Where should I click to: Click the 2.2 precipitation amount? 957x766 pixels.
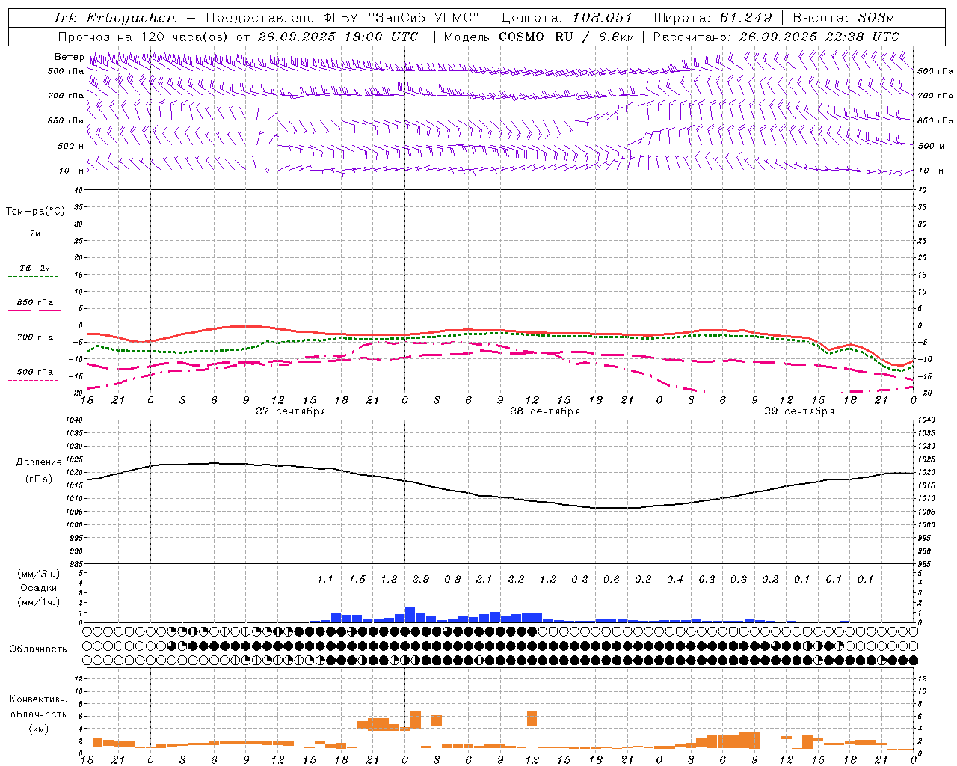[x=516, y=580]
